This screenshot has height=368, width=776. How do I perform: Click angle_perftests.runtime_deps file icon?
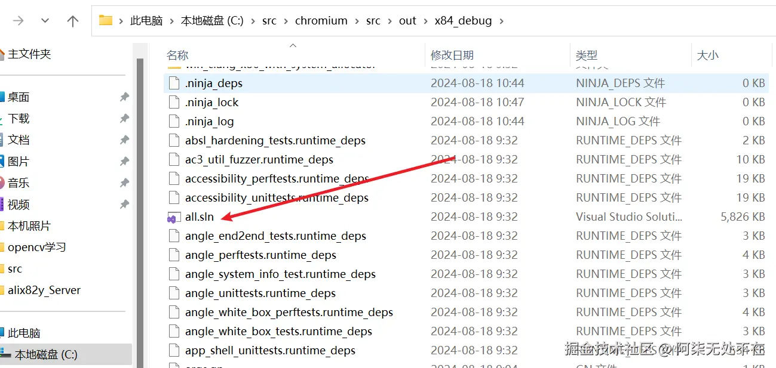pyautogui.click(x=174, y=255)
